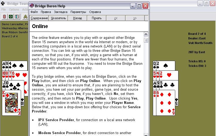Click the Содержание button
This screenshot has height=136, width=216.
[x=39, y=18]
